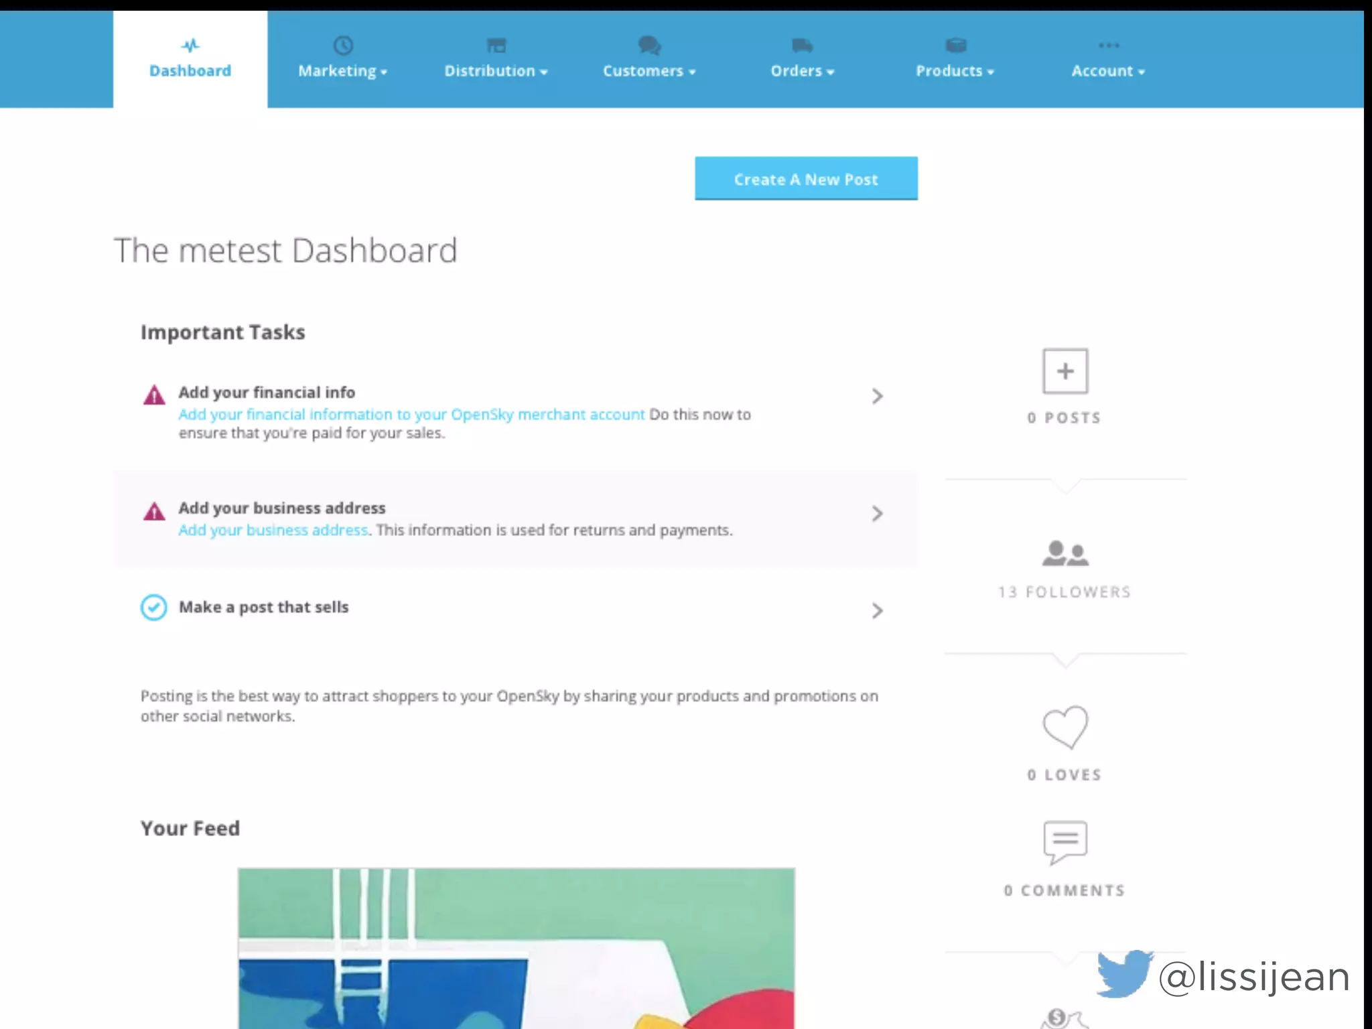1372x1029 pixels.
Task: Click the pulse icon on Dashboard tab
Action: pyautogui.click(x=190, y=46)
